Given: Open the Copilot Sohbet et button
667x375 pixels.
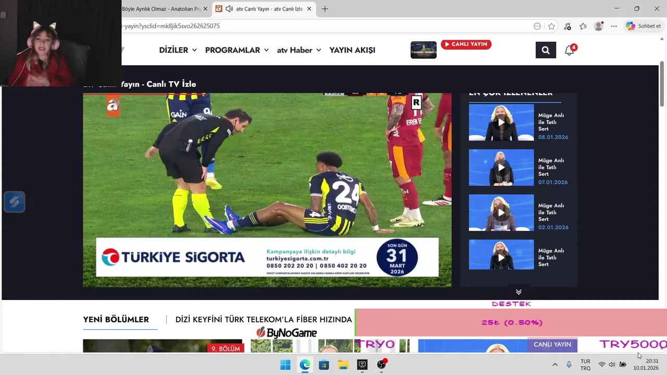Looking at the screenshot, I should pos(644,26).
